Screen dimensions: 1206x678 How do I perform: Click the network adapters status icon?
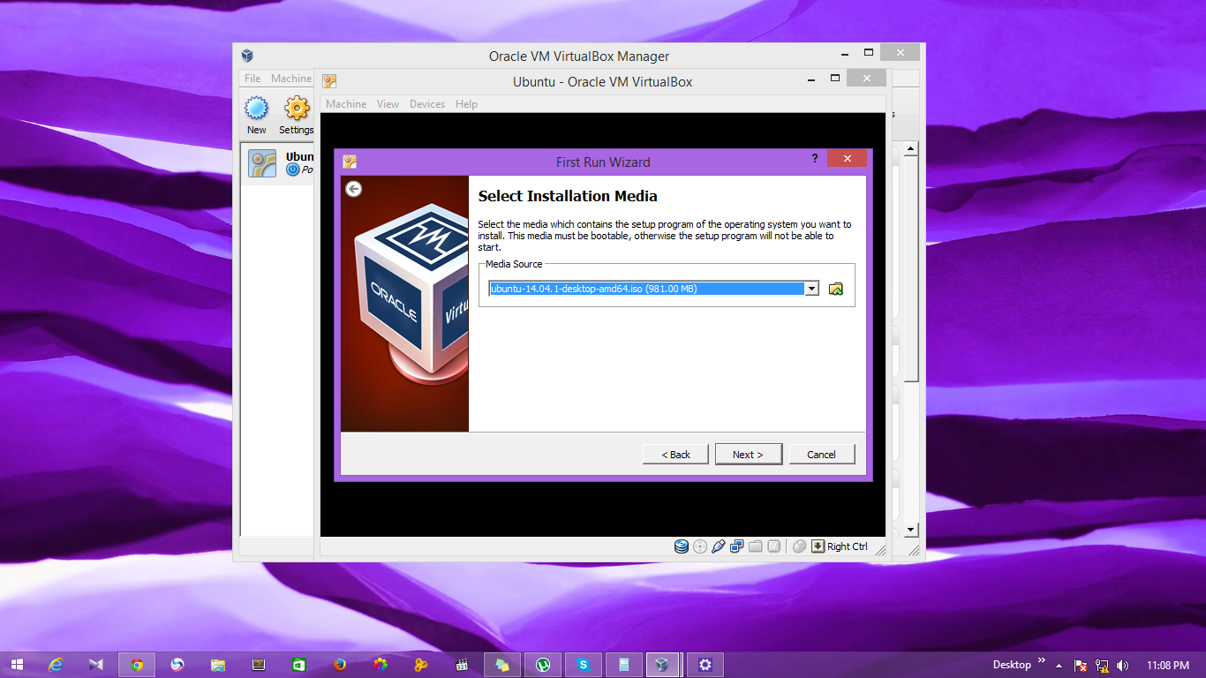(x=737, y=546)
